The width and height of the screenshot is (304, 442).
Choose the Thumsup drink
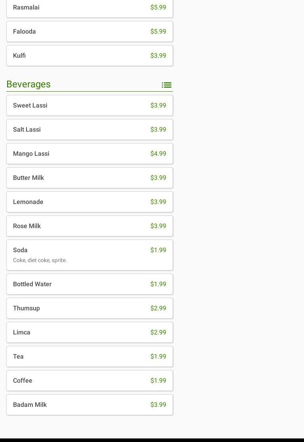tap(90, 308)
